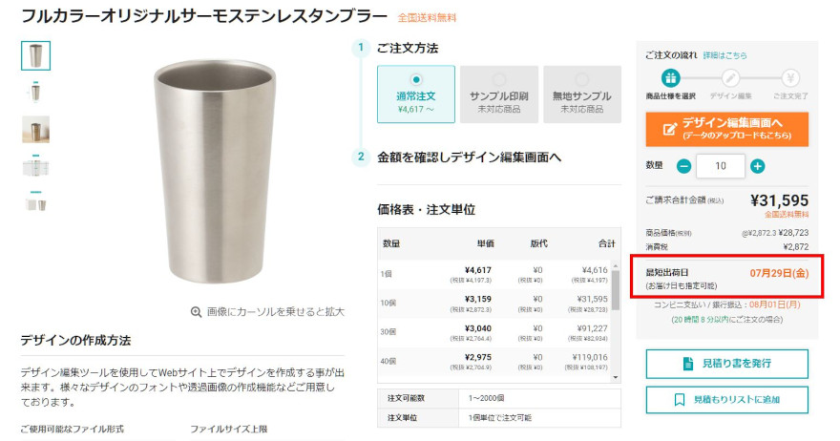The width and height of the screenshot is (840, 441).
Task: Select the 30個 row in the price table
Action: pos(493,333)
